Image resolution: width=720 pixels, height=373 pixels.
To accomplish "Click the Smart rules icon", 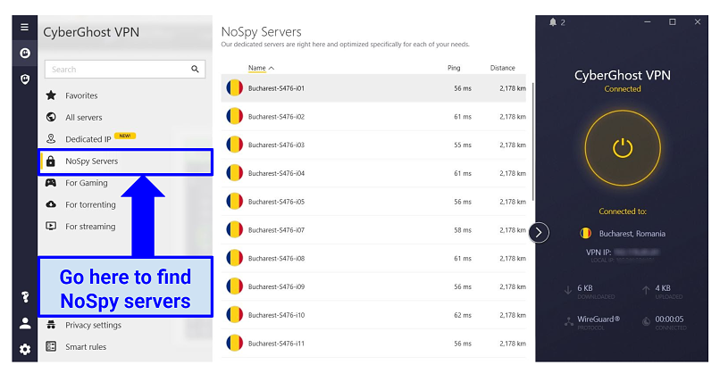I will click(x=51, y=346).
